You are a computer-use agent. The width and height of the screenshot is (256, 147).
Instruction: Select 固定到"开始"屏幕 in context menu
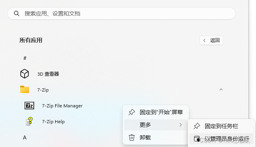click(156, 112)
